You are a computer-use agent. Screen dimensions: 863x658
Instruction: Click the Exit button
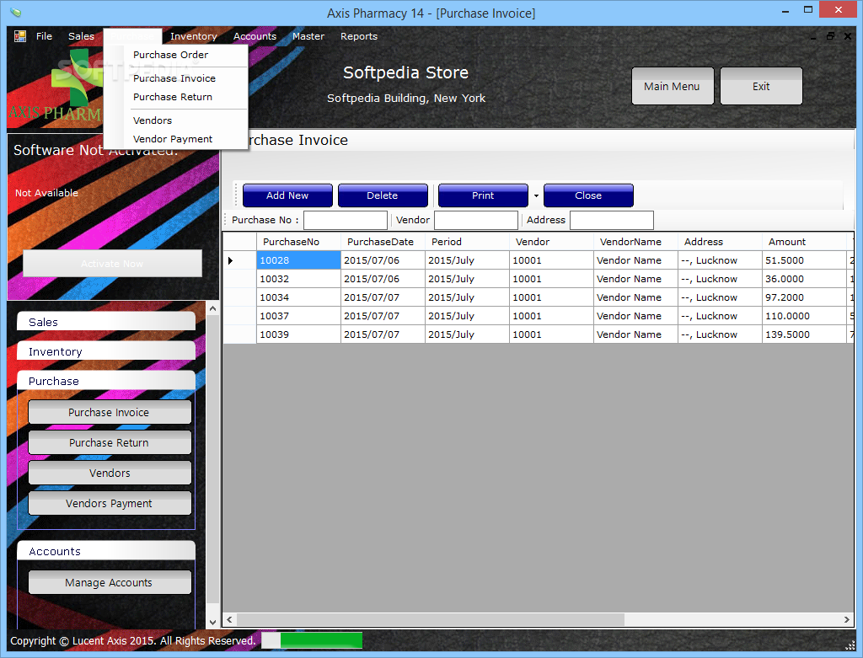[x=761, y=87]
